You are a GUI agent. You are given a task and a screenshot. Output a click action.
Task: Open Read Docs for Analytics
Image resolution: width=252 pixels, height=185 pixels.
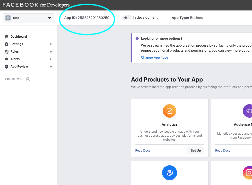[x=143, y=151]
